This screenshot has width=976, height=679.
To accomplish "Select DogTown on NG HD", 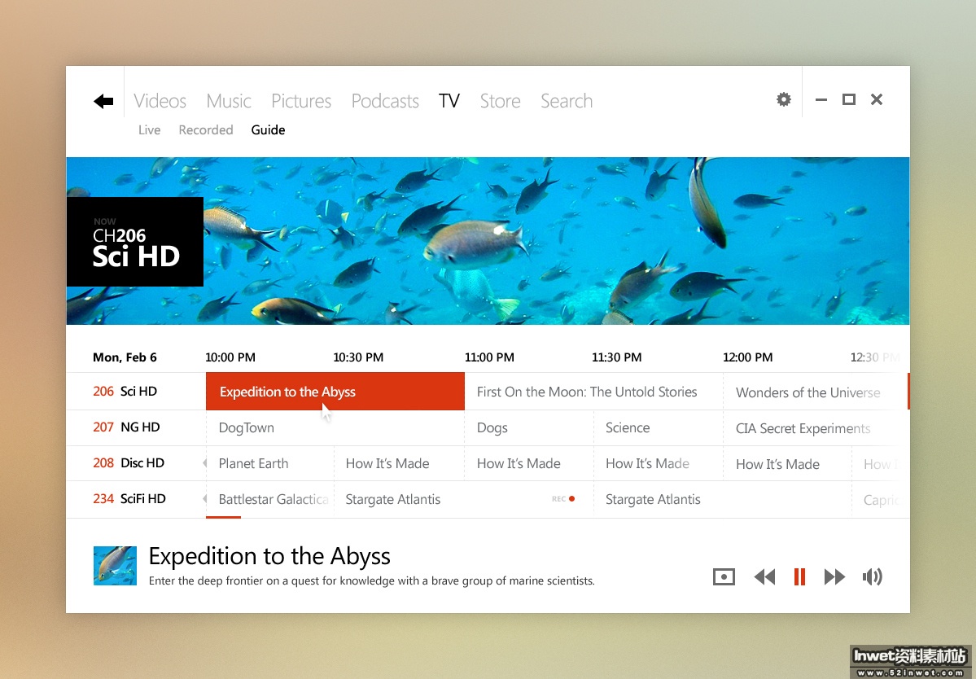I will [335, 427].
